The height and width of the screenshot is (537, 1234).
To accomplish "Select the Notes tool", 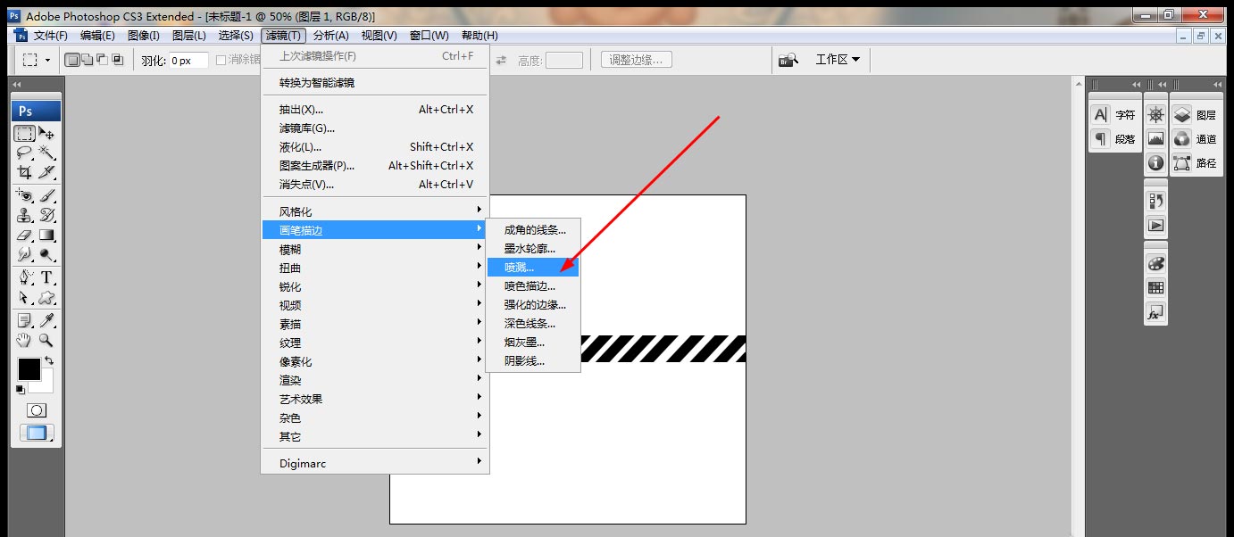I will pos(25,320).
